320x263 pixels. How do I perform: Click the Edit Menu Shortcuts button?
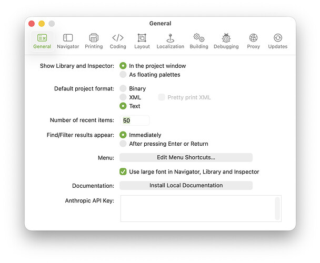click(186, 157)
